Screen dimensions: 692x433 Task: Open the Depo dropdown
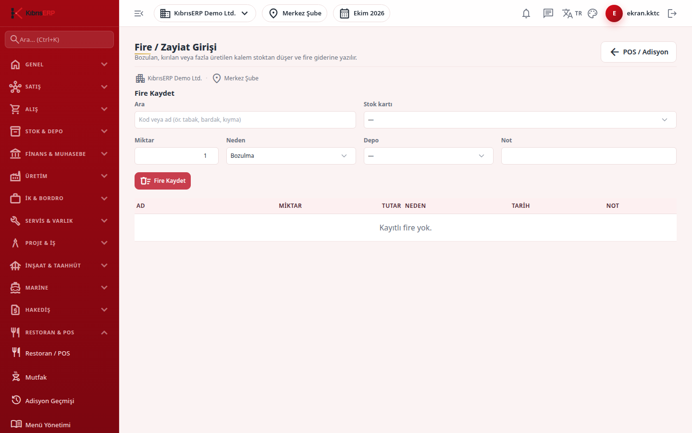(x=429, y=156)
